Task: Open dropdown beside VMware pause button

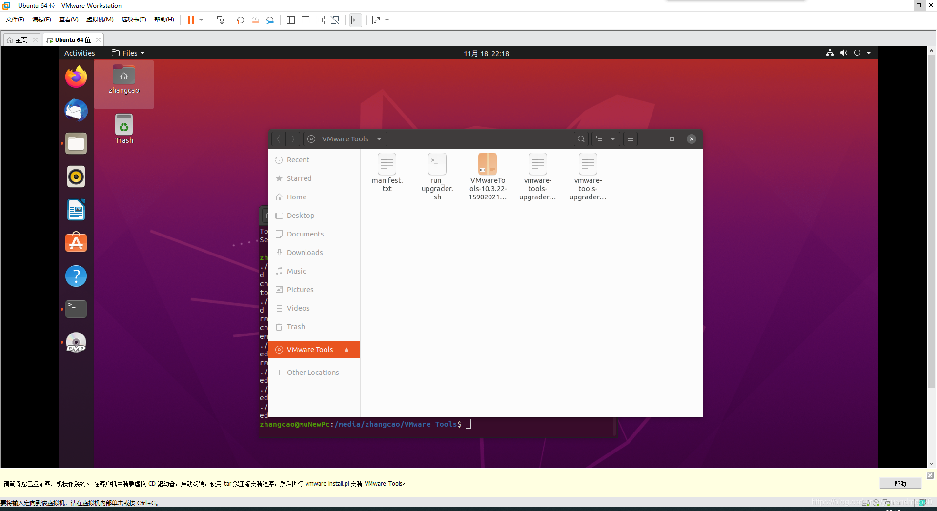Action: tap(201, 20)
